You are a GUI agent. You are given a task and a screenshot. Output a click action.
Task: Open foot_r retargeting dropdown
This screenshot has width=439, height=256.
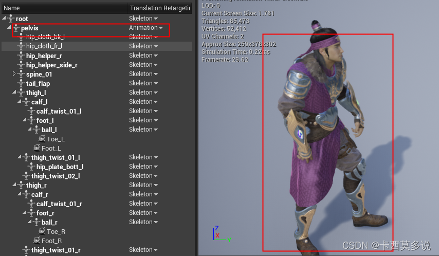(143, 213)
